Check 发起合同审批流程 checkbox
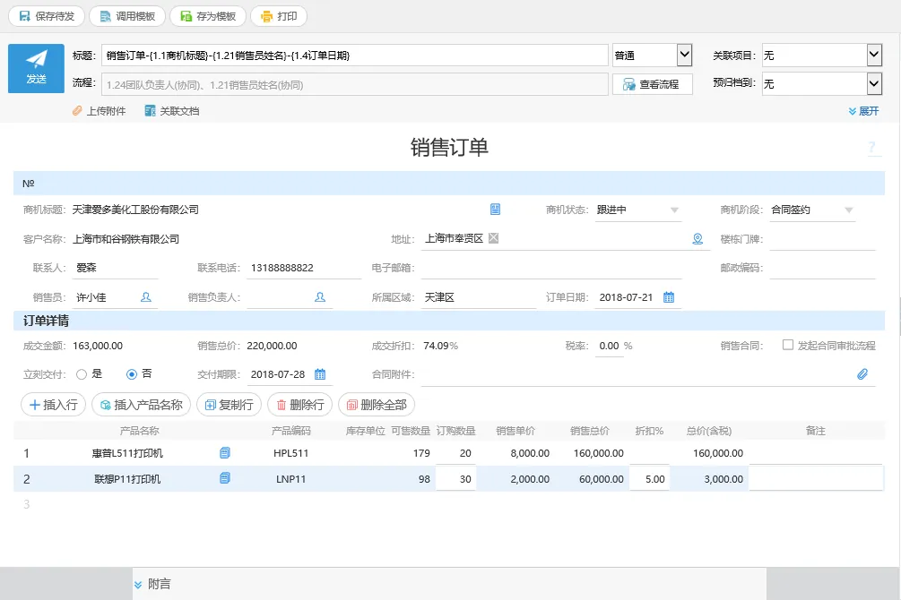This screenshot has width=901, height=600. pyautogui.click(x=788, y=345)
